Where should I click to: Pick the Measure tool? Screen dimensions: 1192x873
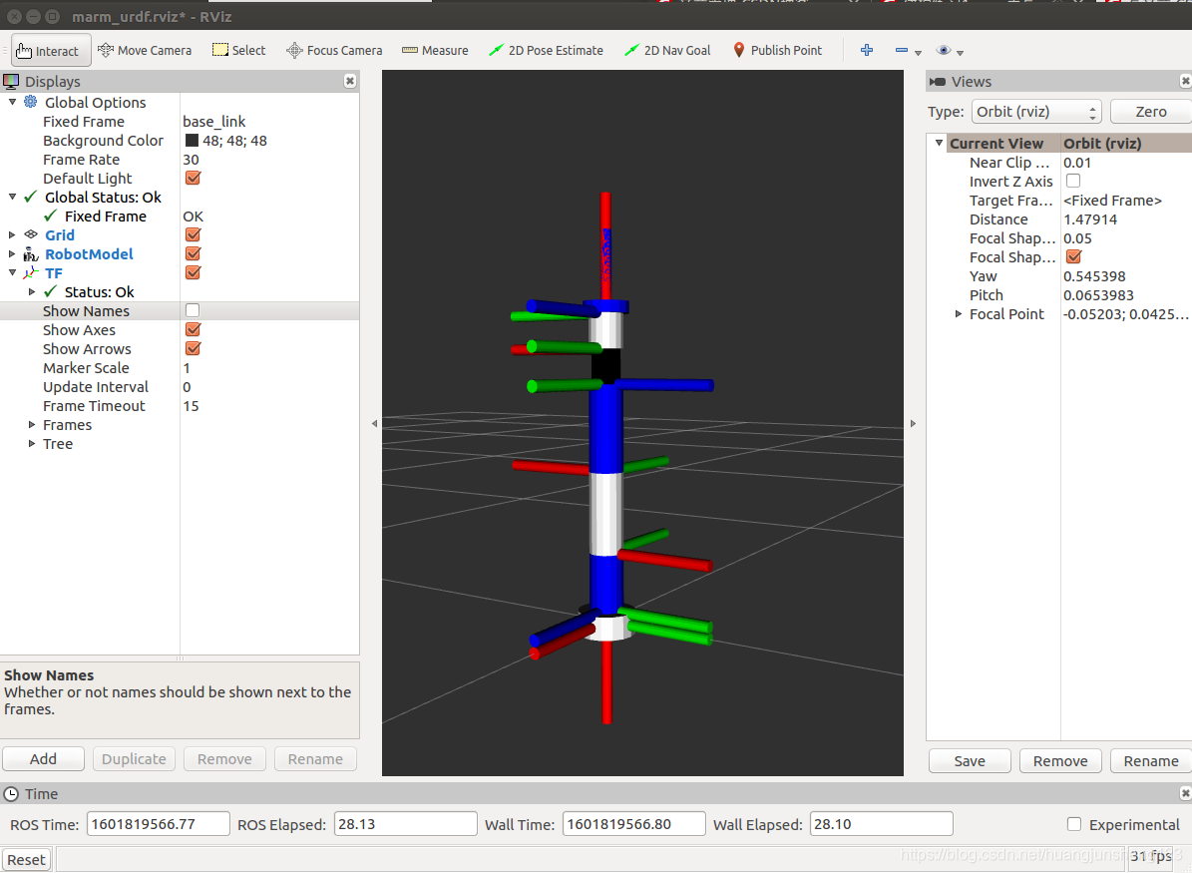pyautogui.click(x=435, y=50)
